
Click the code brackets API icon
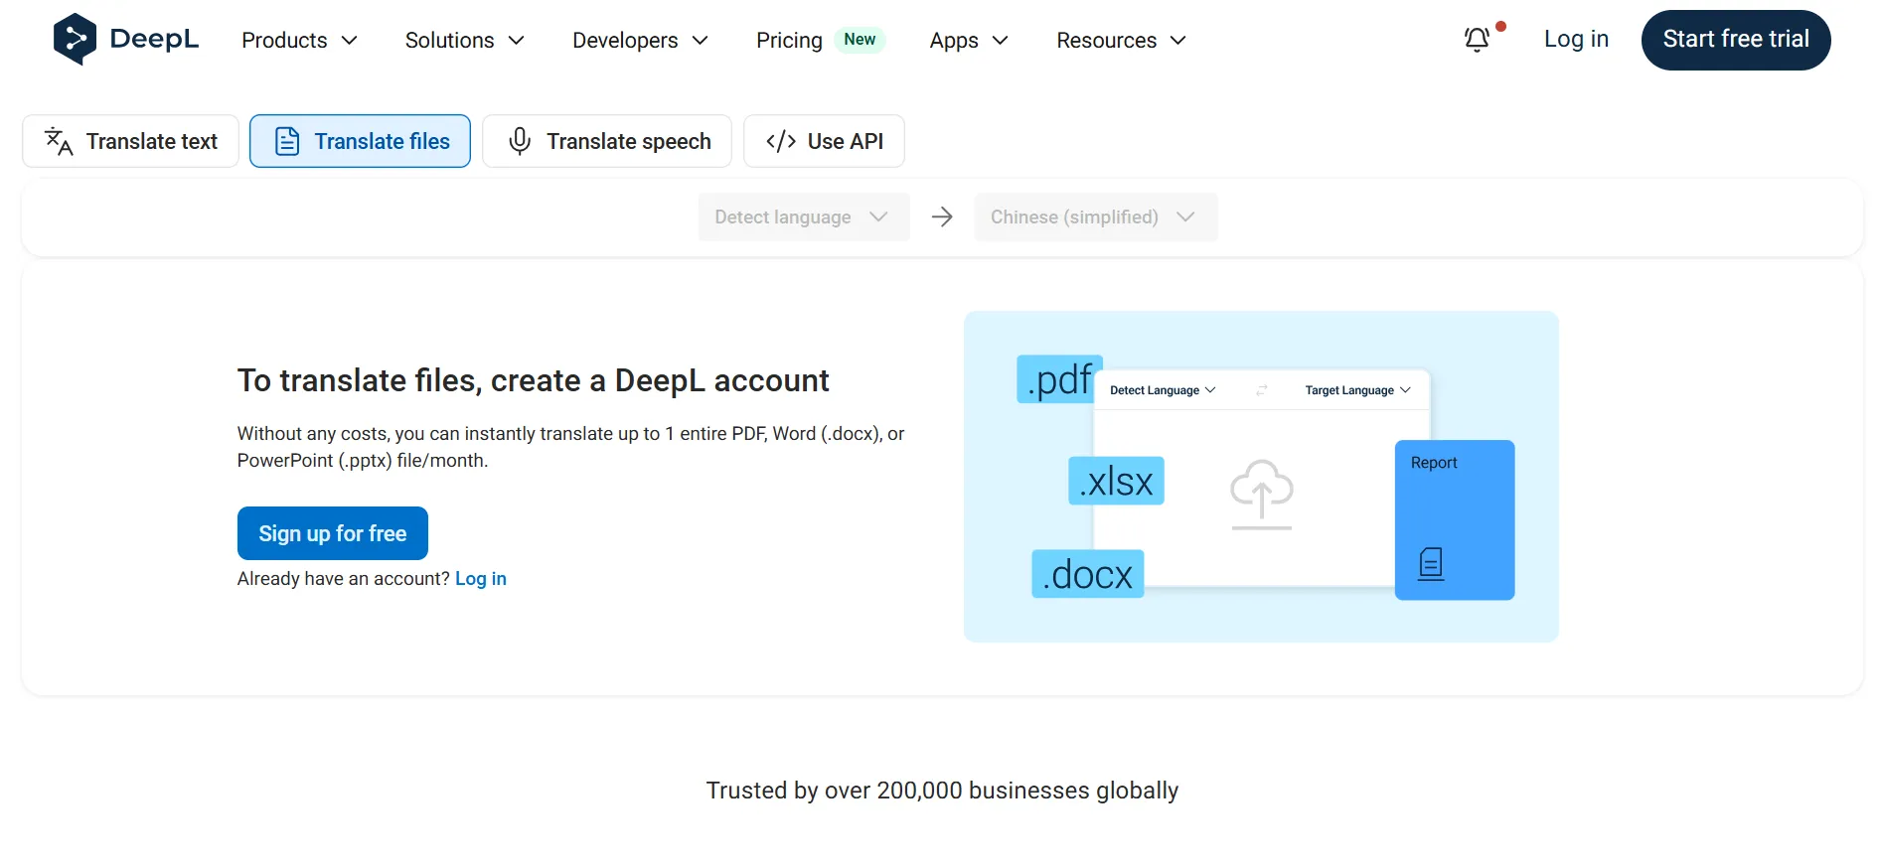click(781, 141)
